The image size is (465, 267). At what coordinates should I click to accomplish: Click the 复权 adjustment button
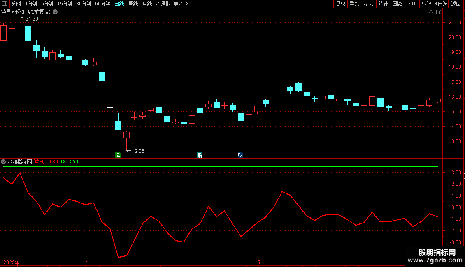point(340,4)
